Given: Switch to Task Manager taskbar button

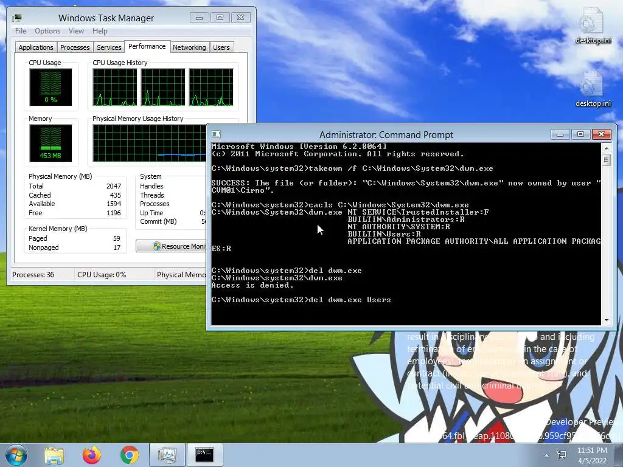Looking at the screenshot, I should tap(167, 455).
